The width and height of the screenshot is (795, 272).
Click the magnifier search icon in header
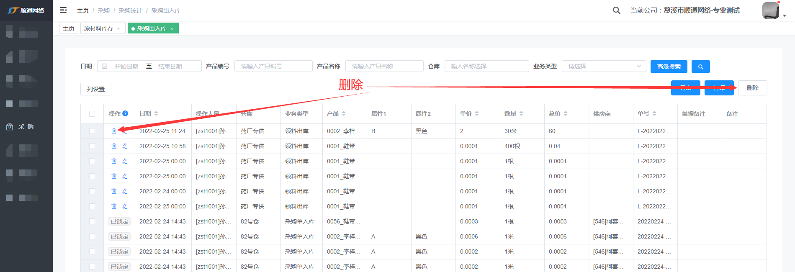(616, 10)
